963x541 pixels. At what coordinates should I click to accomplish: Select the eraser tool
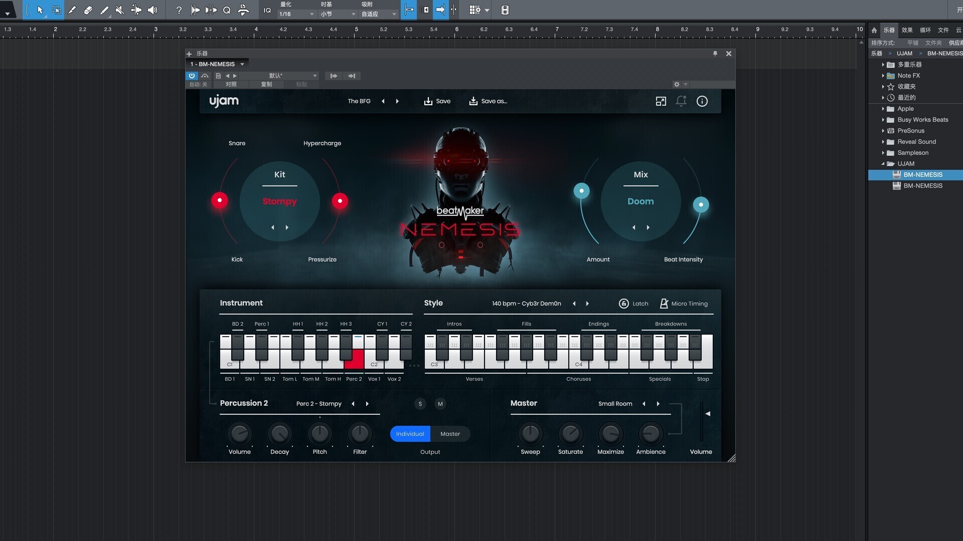click(88, 10)
